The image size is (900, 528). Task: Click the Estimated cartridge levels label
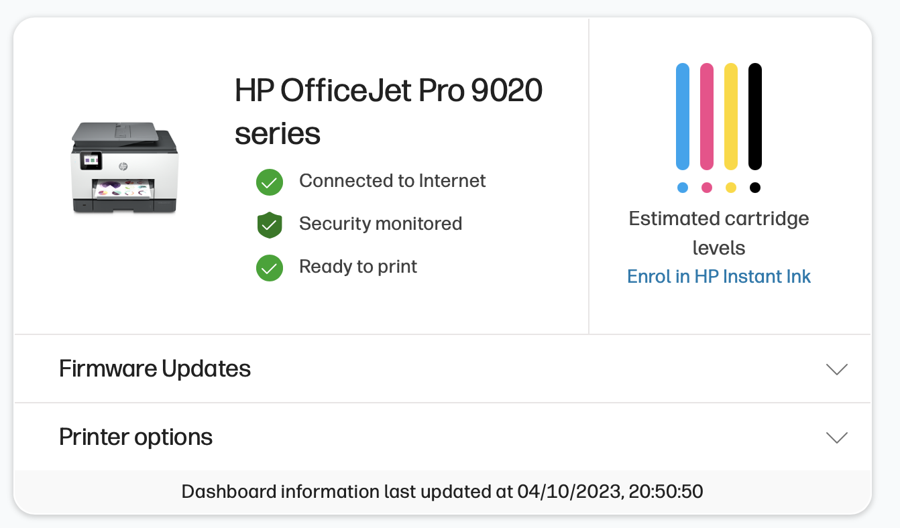coord(718,233)
